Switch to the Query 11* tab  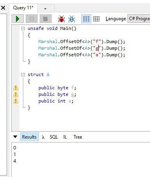(23, 8)
